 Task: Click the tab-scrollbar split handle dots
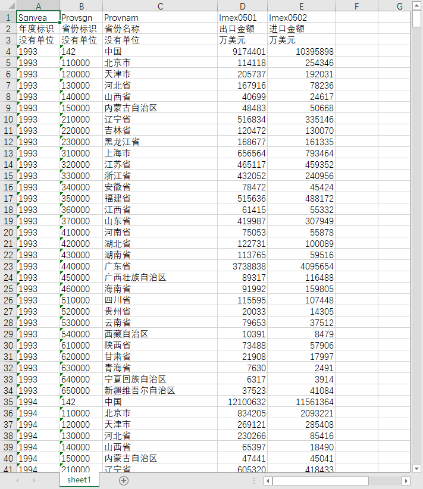click(x=254, y=481)
